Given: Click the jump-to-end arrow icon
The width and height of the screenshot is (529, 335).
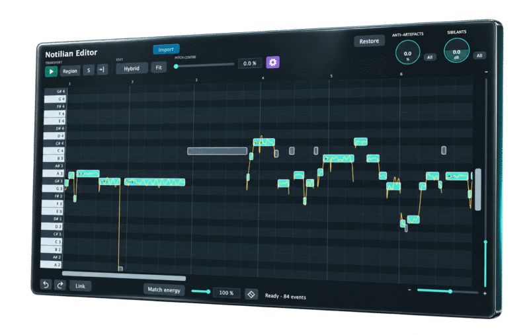Looking at the screenshot, I should [102, 69].
